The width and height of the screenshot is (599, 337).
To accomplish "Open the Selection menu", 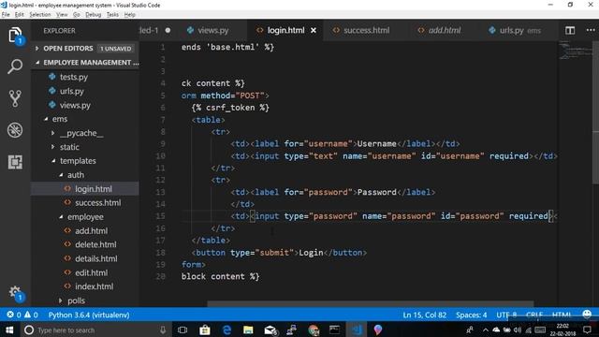I will tap(40, 15).
